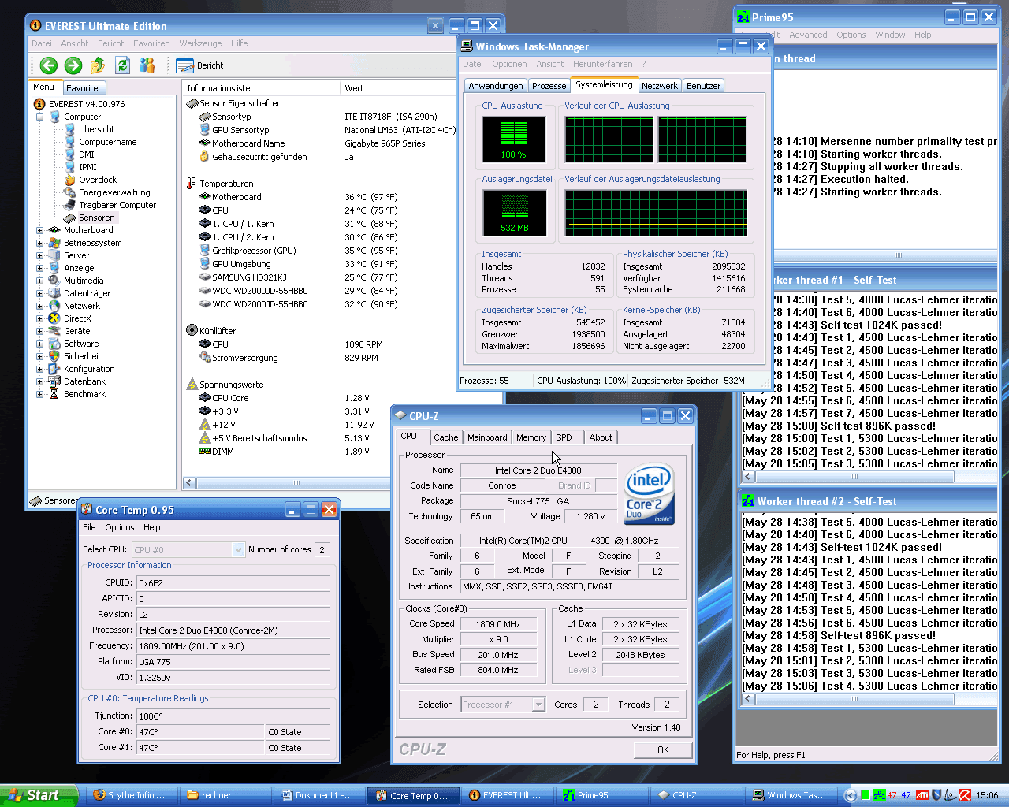Open the SPD tab in CPU-Z
The image size is (1009, 807).
[564, 437]
